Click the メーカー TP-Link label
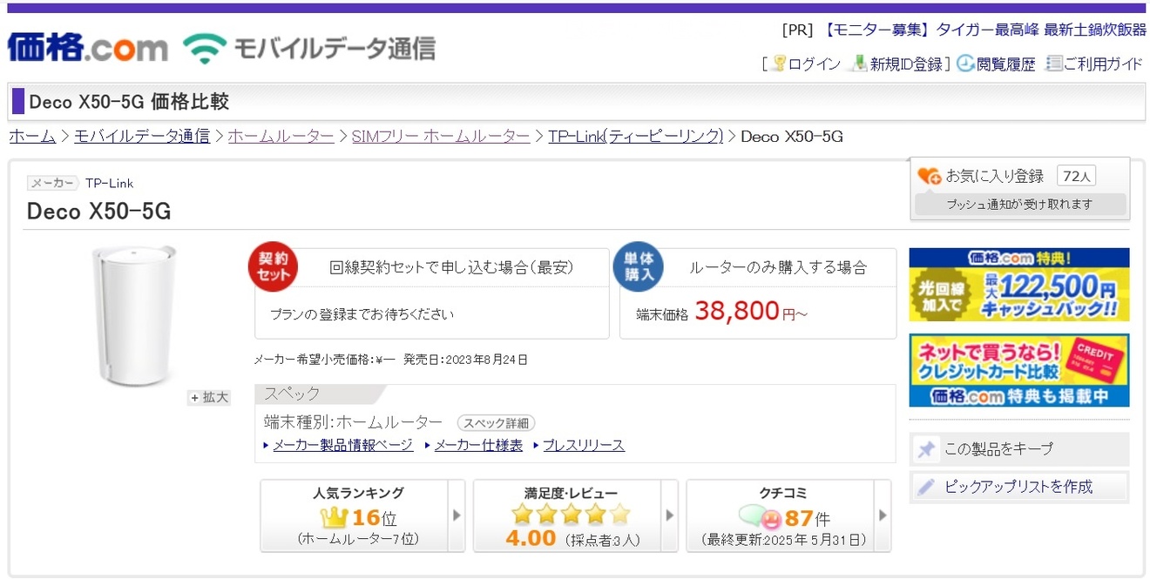Viewport: 1150px width, 579px height. click(x=80, y=183)
